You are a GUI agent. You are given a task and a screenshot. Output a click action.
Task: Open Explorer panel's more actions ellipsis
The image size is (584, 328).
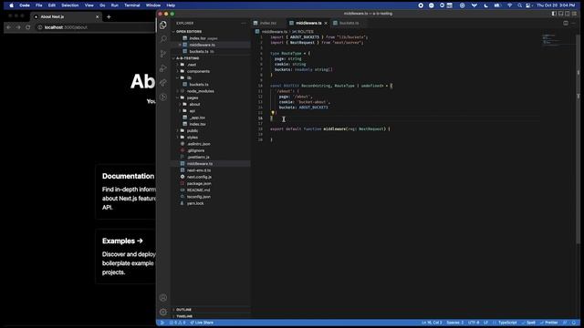coord(244,23)
